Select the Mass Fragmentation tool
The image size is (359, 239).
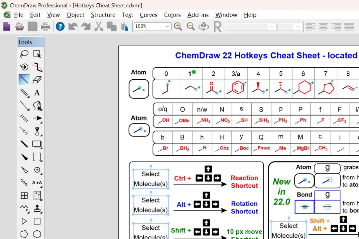37,67
